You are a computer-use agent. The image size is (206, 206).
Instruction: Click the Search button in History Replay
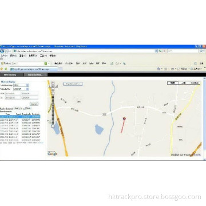34,104
